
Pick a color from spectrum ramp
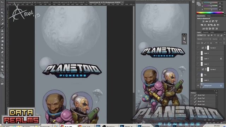click(210, 13)
